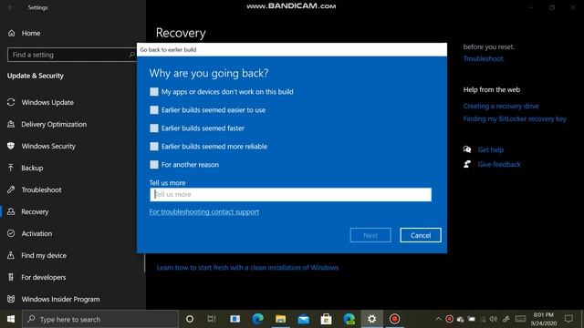Open Task View on taskbar
The image size is (584, 328).
(x=212, y=319)
